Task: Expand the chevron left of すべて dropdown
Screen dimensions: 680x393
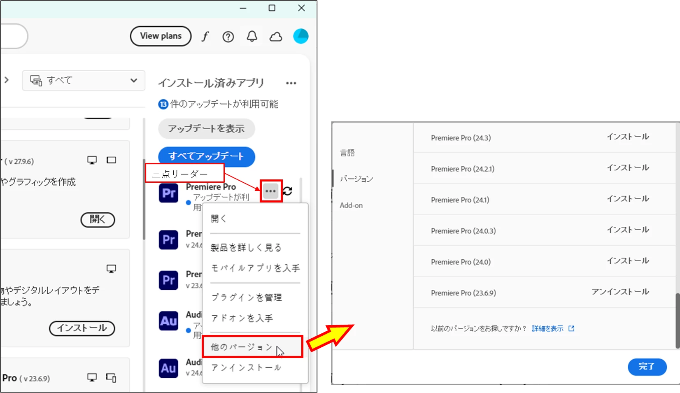Action: tap(7, 80)
